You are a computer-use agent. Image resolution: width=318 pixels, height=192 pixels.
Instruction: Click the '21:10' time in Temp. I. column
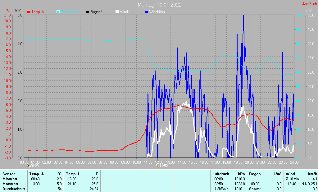pos(72,184)
